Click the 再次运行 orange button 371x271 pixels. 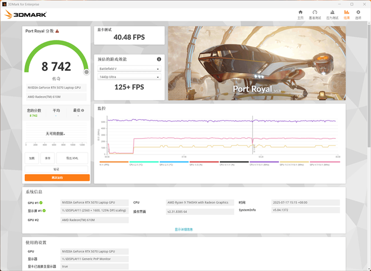57,178
